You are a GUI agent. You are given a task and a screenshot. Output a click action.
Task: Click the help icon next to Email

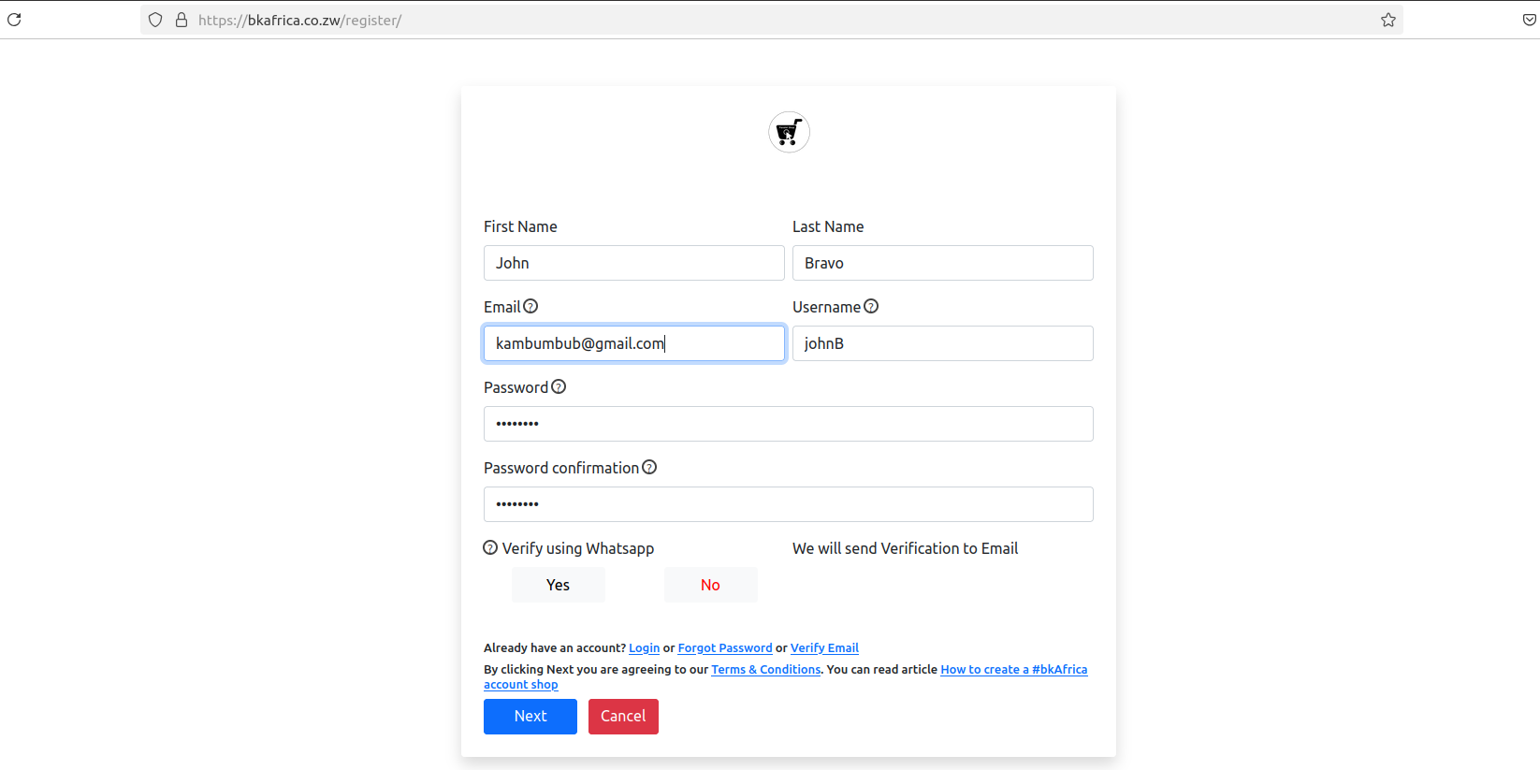coord(530,306)
